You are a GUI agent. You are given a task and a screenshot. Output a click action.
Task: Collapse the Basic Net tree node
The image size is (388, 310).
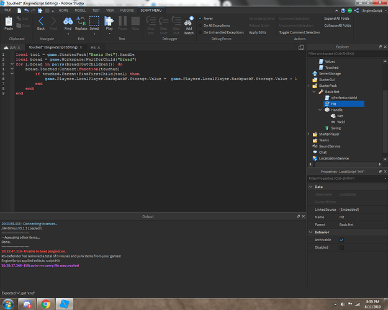(314, 92)
